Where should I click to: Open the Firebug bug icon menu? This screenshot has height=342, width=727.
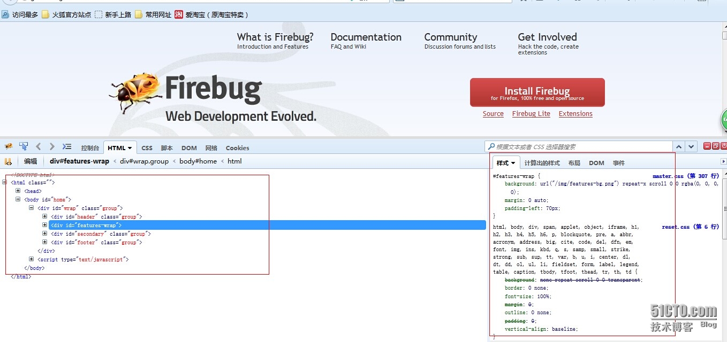[x=8, y=146]
